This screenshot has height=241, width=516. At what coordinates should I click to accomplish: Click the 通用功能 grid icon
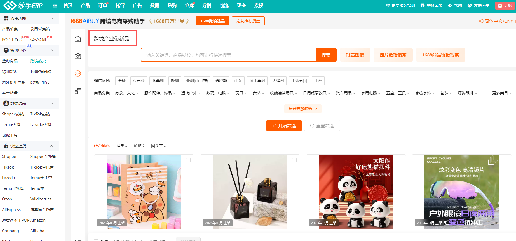[6, 18]
